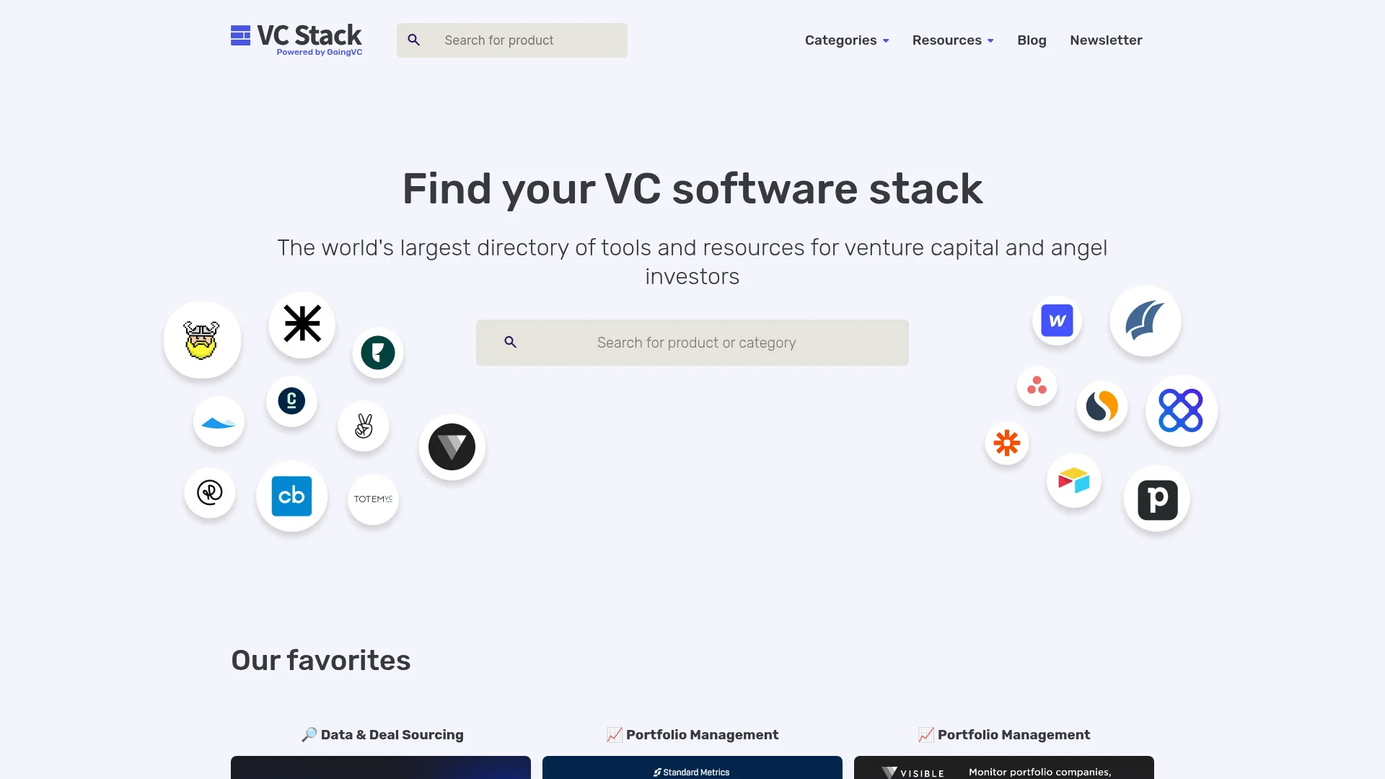Open the Zapier orange asterisk logo

pos(1007,442)
